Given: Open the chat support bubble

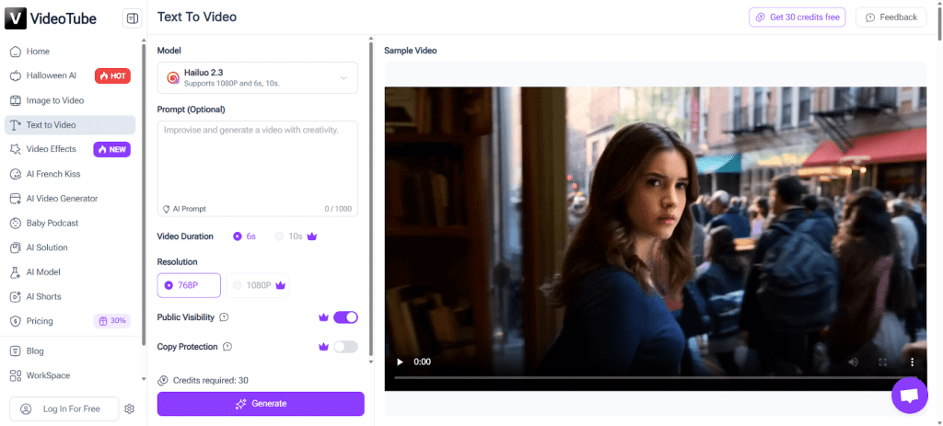Looking at the screenshot, I should pyautogui.click(x=909, y=395).
